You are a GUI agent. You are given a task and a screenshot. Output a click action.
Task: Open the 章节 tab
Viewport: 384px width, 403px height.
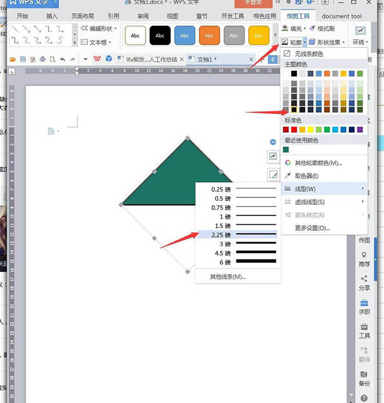point(202,16)
